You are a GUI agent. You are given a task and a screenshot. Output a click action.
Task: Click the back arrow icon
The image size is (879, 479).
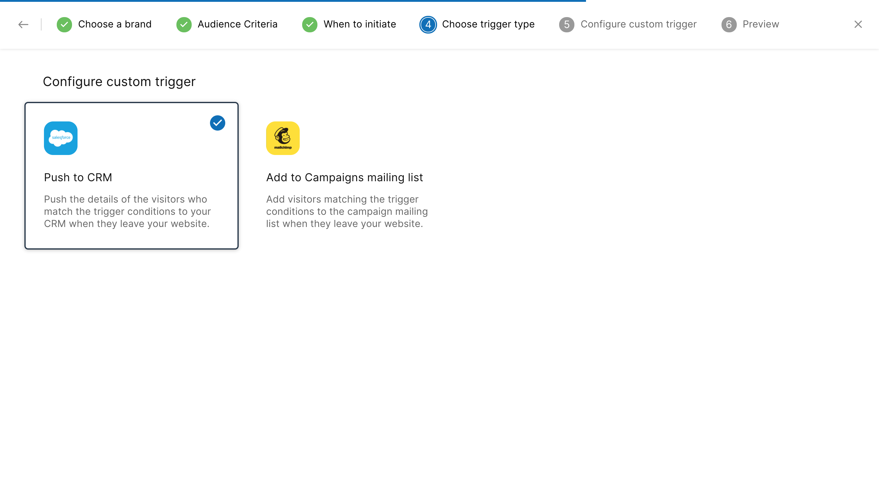click(x=23, y=24)
